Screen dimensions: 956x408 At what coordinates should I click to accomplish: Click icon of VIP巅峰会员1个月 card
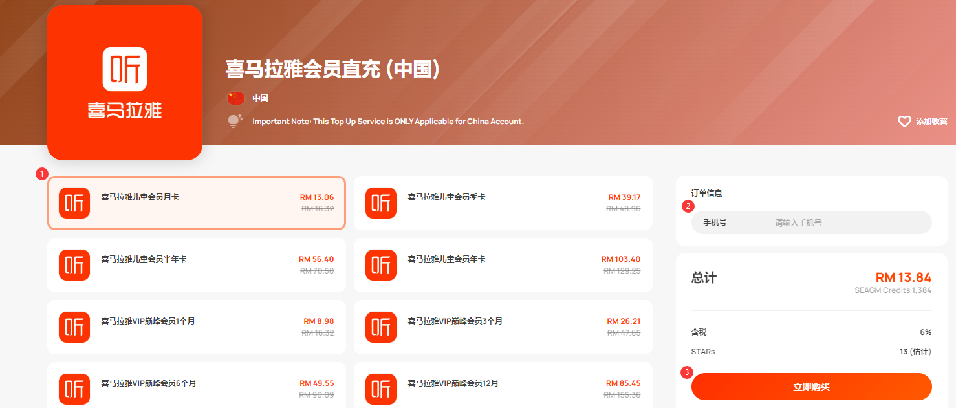pyautogui.click(x=74, y=327)
